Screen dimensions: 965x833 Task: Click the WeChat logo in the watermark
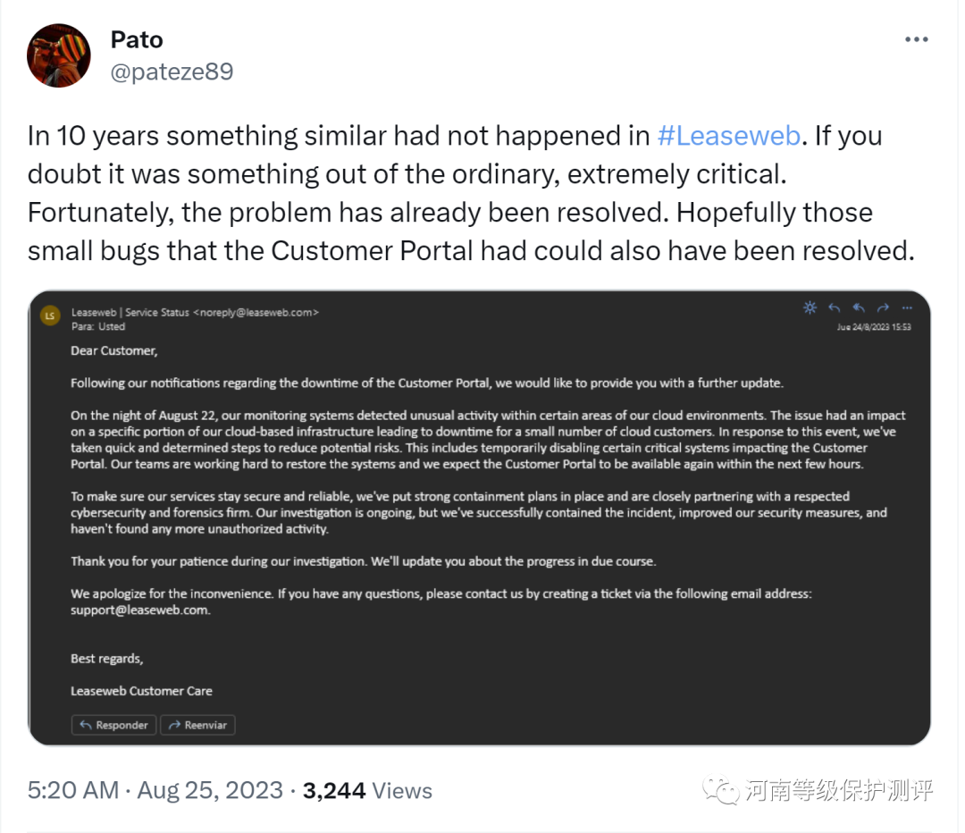[720, 789]
